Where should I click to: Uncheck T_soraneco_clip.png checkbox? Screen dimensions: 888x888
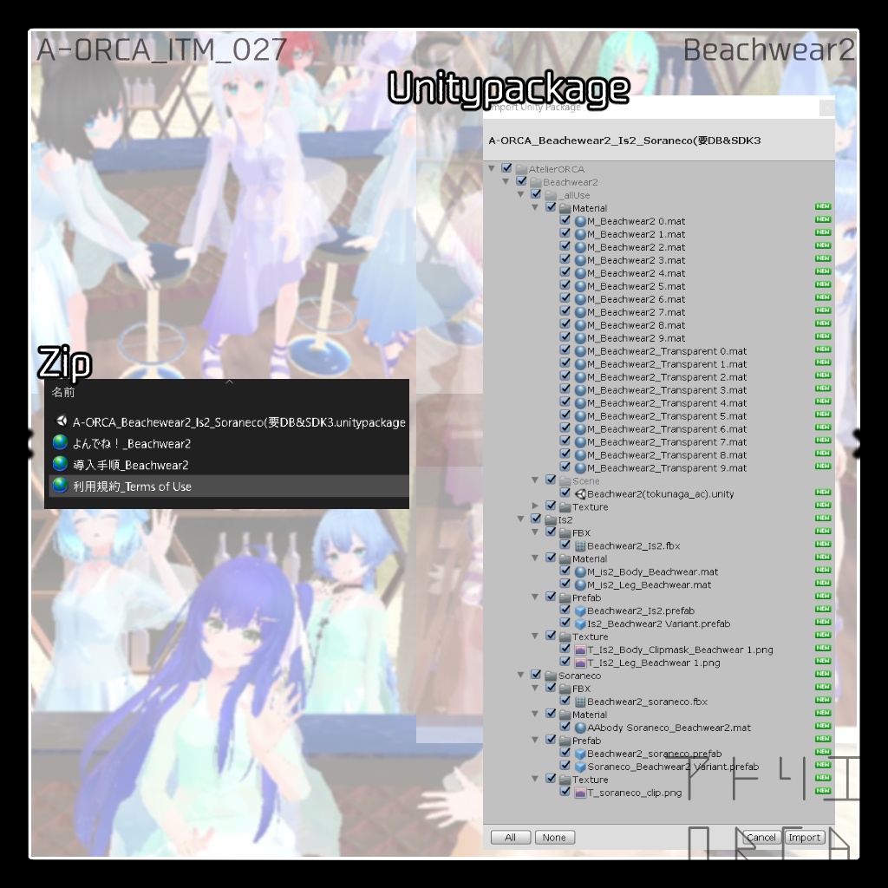coord(565,792)
